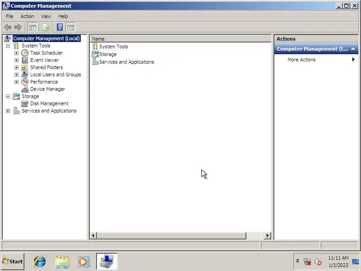Expand the Event Viewer node
Viewport: 361px width, 271px height.
pos(16,60)
